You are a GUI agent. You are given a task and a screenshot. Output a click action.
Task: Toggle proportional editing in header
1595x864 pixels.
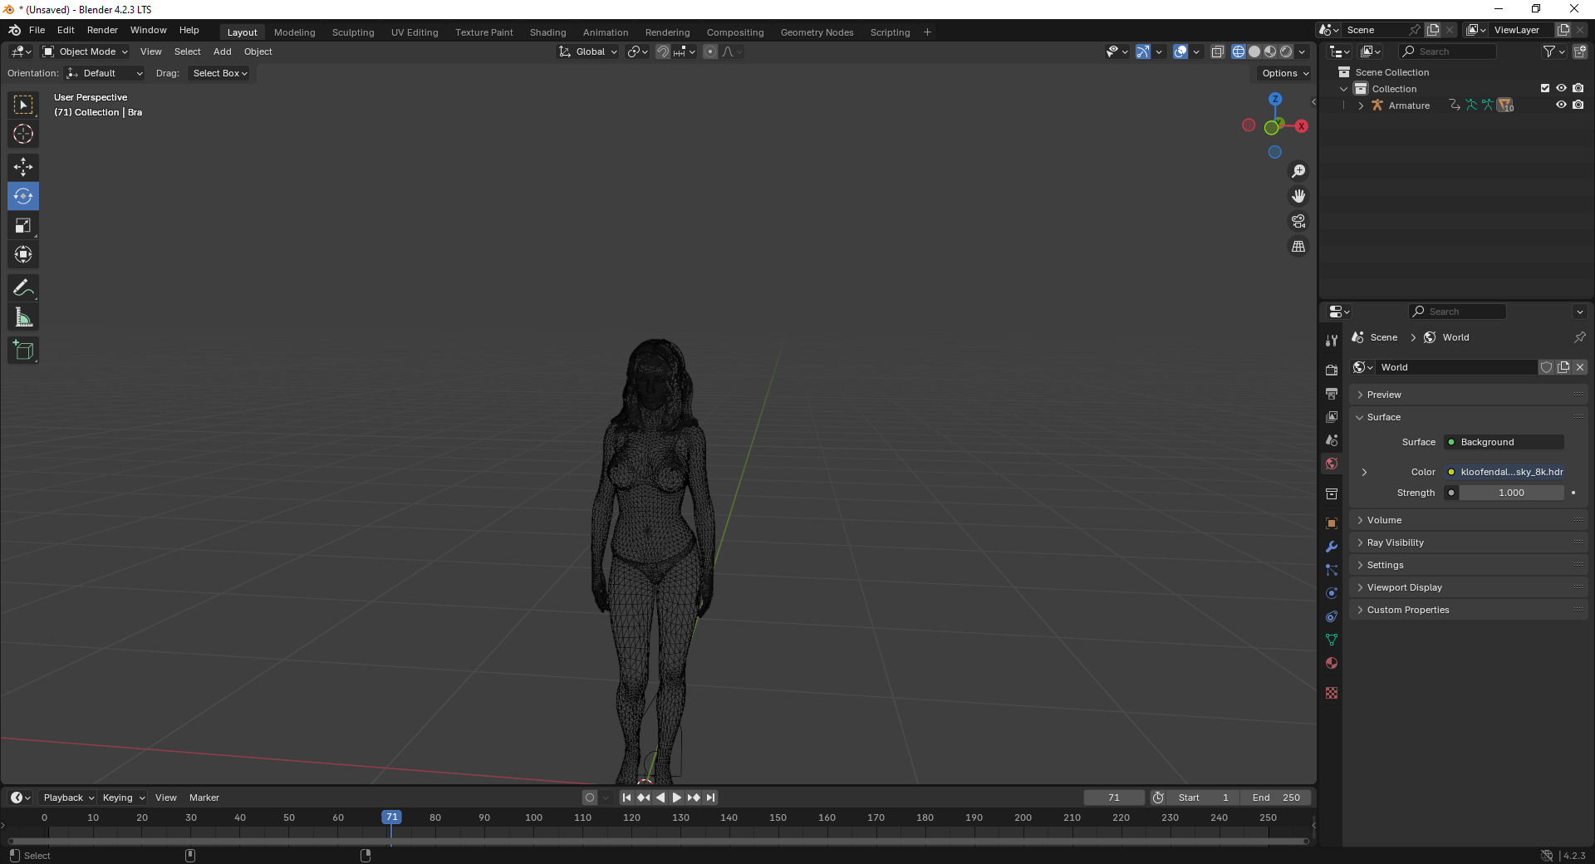coord(709,52)
